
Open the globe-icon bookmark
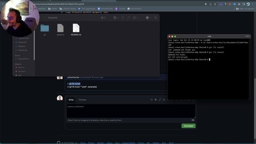(x=134, y=9)
